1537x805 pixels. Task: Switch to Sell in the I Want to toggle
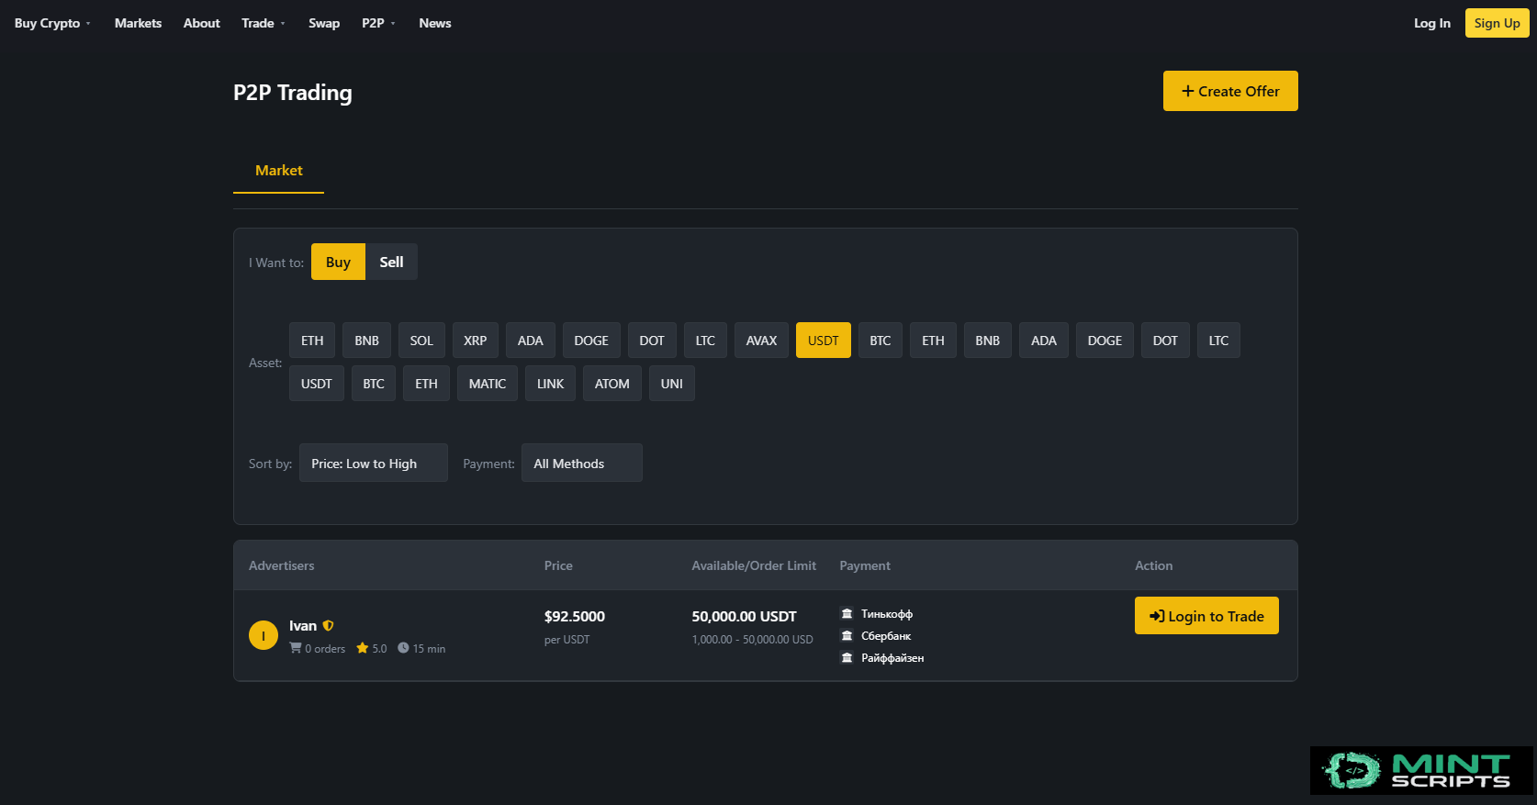pyautogui.click(x=391, y=262)
